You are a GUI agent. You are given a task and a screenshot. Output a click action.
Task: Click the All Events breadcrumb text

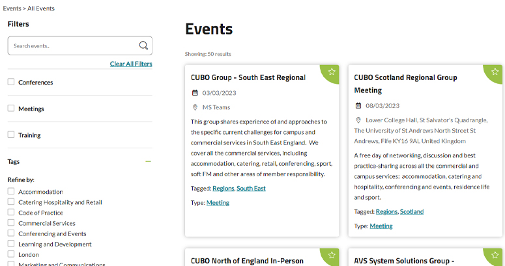41,8
